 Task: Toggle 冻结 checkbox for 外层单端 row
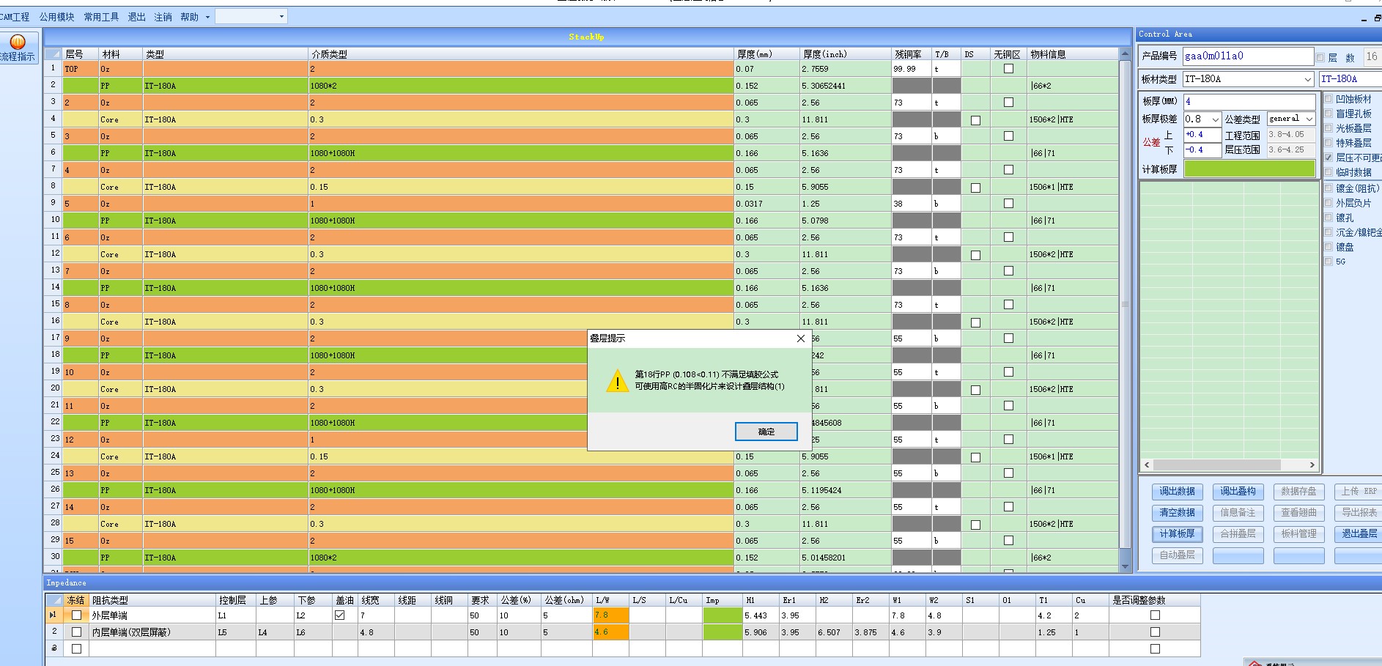76,615
